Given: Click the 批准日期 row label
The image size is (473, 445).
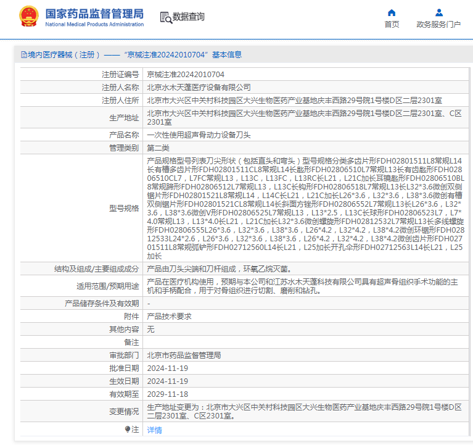Looking at the screenshot, I should [124, 368].
